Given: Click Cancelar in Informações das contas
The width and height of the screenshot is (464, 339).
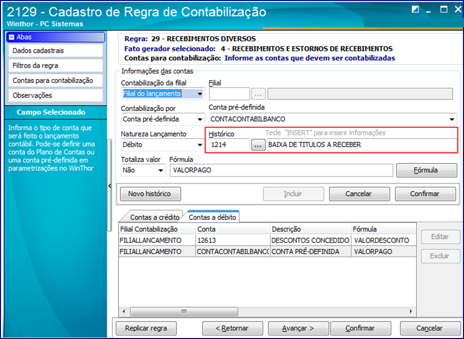Looking at the screenshot, I should tap(359, 194).
